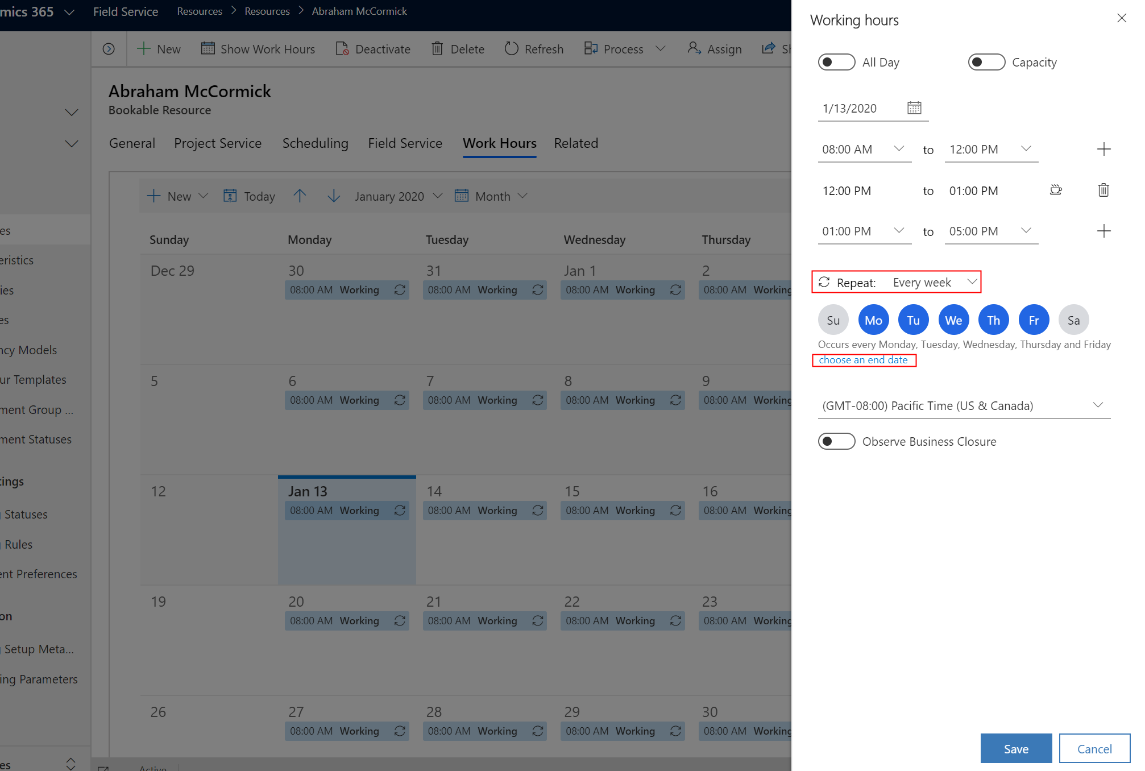Click the choose an end date link

point(863,360)
